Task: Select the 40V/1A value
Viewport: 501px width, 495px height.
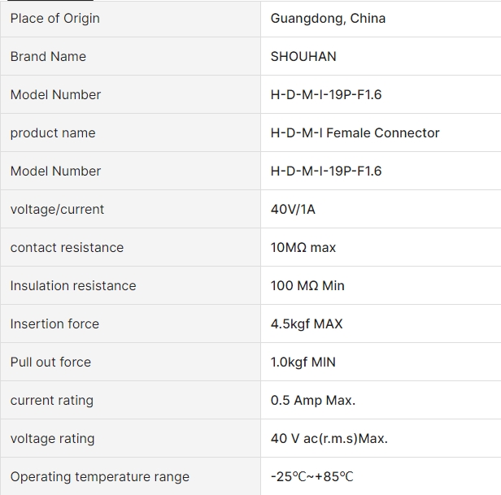Action: (x=293, y=210)
